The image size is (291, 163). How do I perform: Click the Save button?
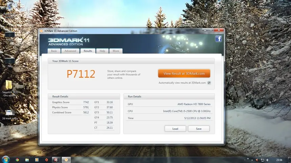point(199,129)
